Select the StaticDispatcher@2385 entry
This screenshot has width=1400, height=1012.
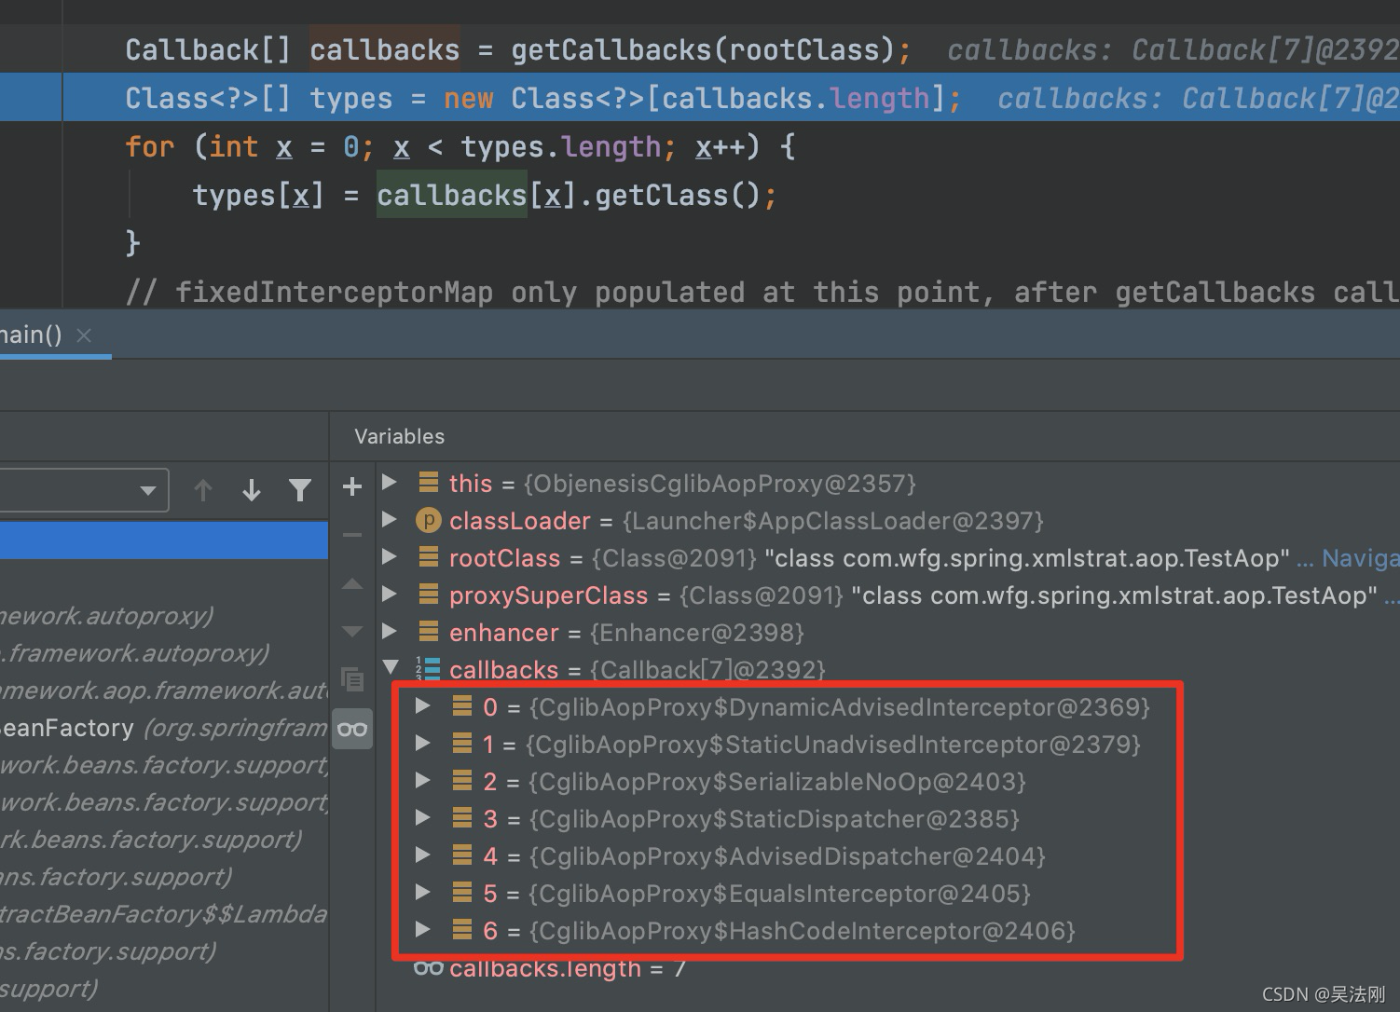pos(751,819)
